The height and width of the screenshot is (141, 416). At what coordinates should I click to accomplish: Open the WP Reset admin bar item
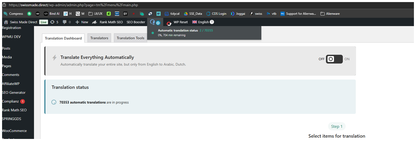pyautogui.click(x=177, y=22)
